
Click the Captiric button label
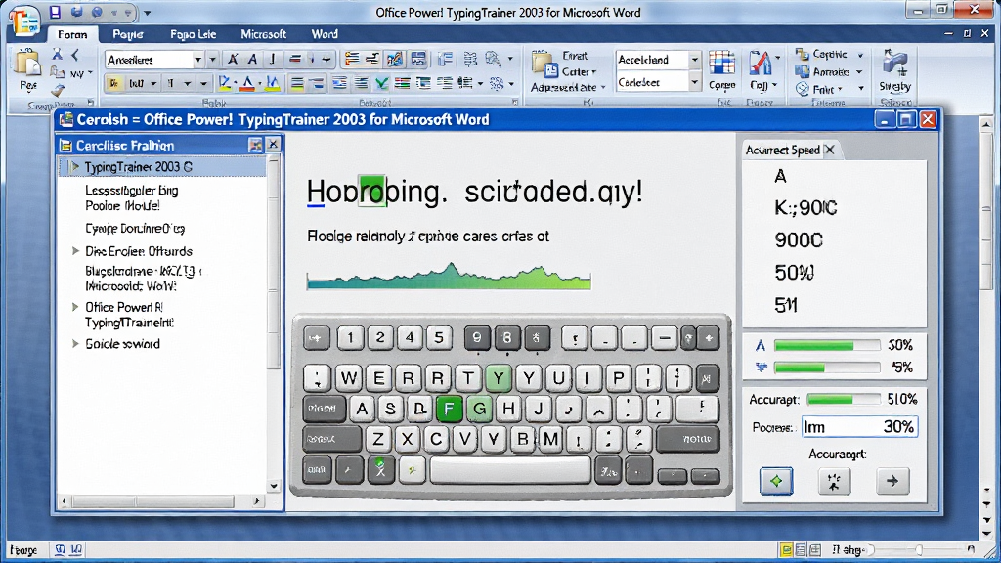point(830,55)
